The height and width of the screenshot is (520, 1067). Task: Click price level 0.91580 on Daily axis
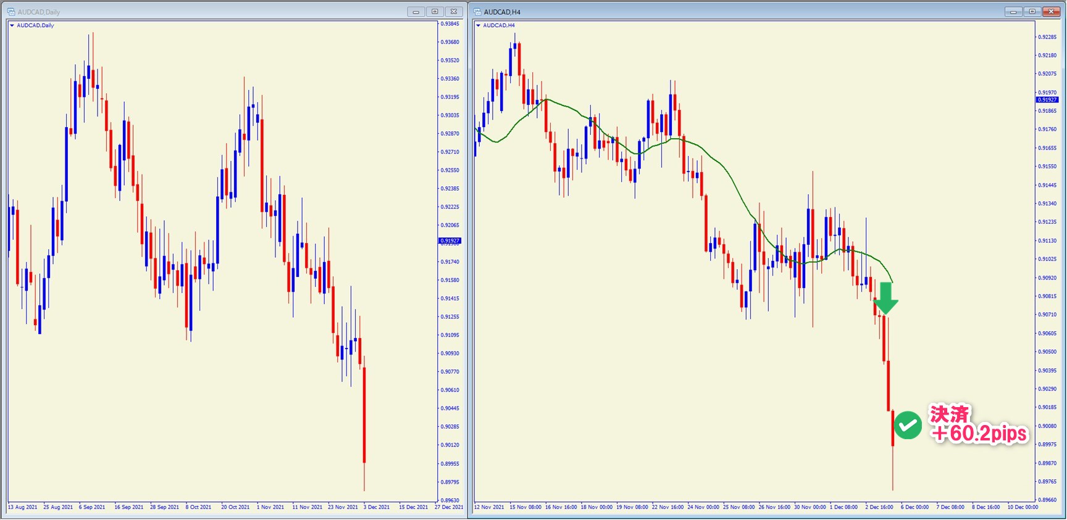tap(450, 280)
